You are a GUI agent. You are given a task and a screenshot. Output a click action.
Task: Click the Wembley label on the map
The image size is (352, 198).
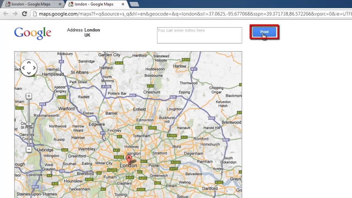[x=87, y=149]
